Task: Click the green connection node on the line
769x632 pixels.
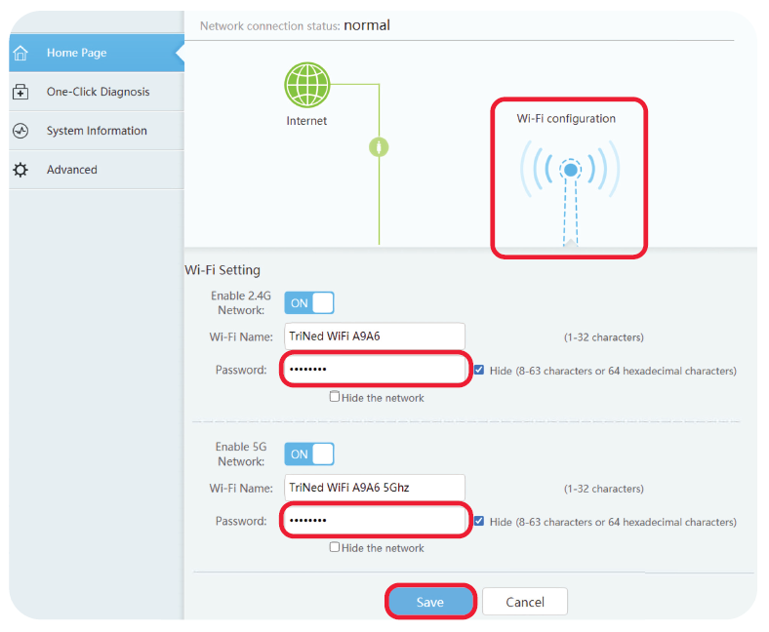Action: point(379,147)
